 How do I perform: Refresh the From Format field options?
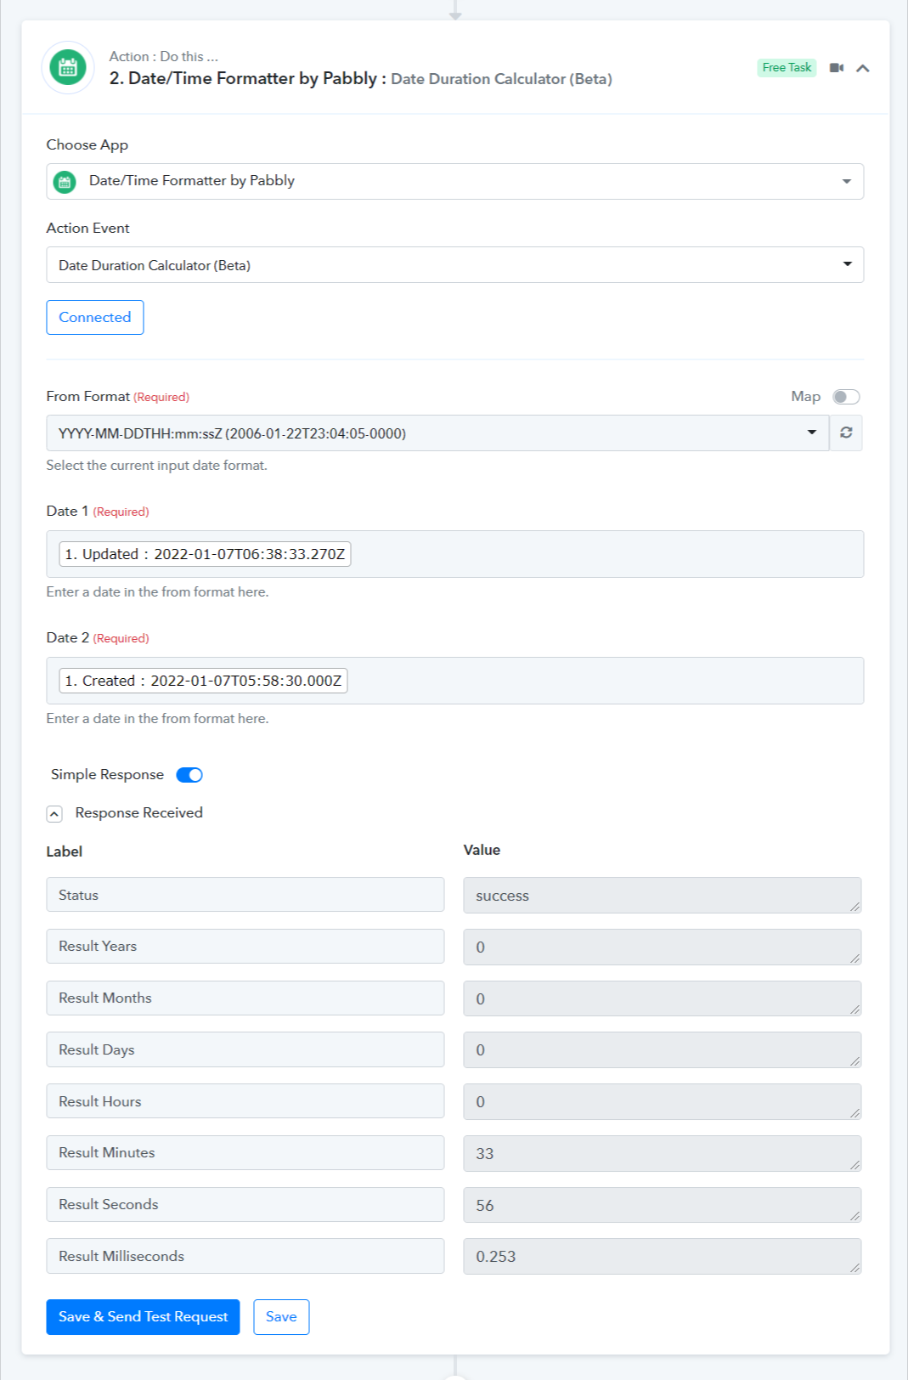click(x=846, y=433)
